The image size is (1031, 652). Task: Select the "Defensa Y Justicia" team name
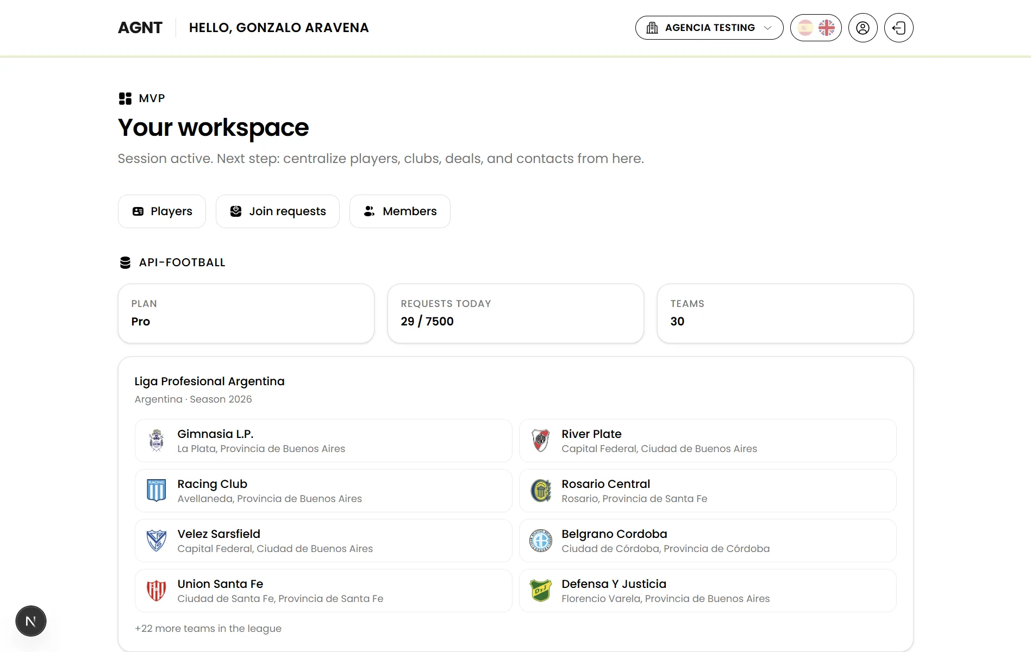(614, 584)
